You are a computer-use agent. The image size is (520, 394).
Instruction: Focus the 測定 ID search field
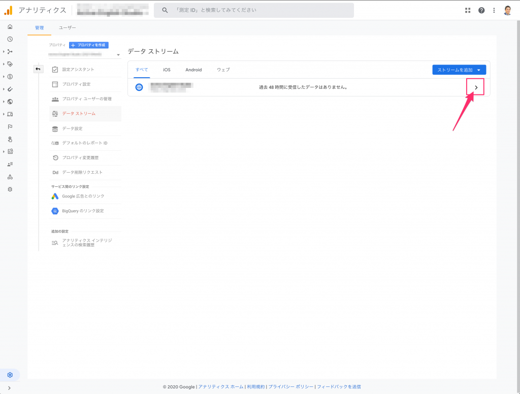tap(254, 10)
